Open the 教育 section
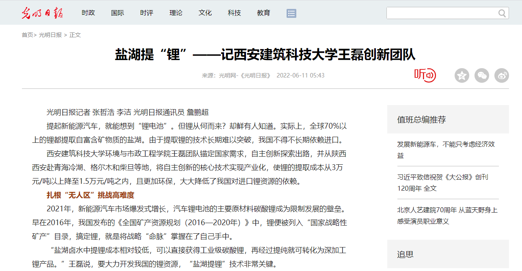This screenshot has height=271, width=522. click(x=263, y=13)
